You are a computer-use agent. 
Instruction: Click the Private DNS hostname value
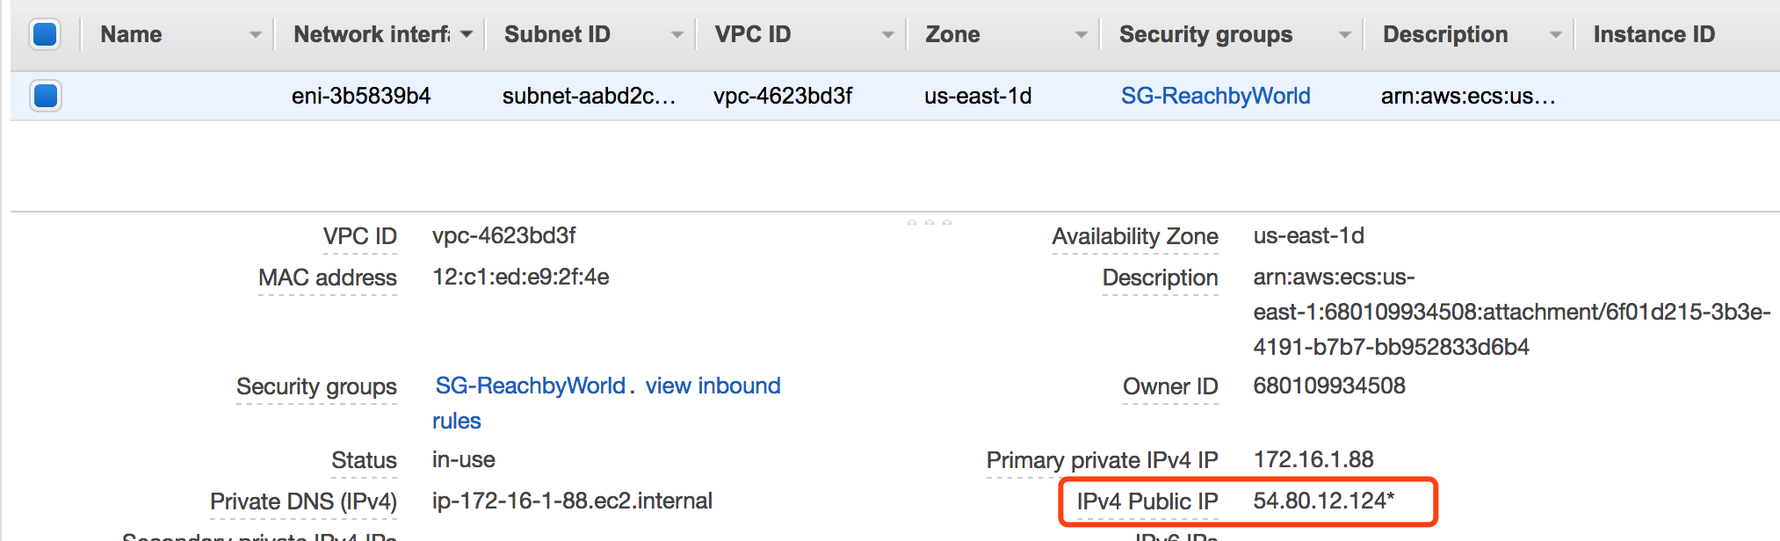[572, 501]
